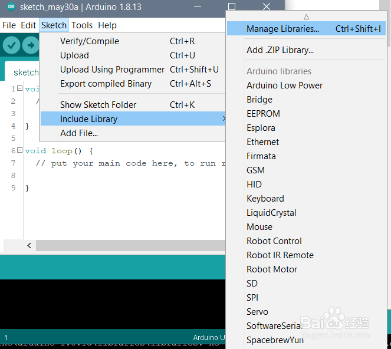Open the Tools menu

pyautogui.click(x=82, y=25)
